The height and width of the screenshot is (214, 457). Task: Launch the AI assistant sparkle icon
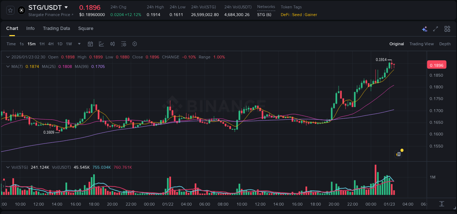424,28
